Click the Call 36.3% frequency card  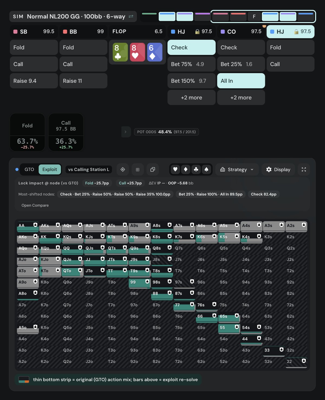pyautogui.click(x=66, y=132)
